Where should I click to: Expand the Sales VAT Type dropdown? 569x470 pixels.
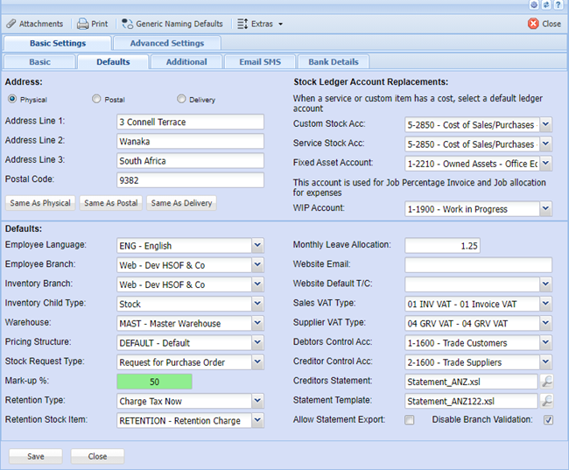pos(545,304)
